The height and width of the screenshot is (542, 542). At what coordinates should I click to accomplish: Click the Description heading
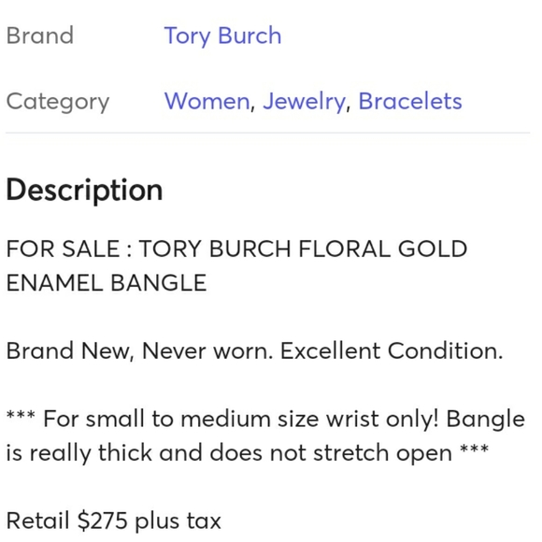84,190
